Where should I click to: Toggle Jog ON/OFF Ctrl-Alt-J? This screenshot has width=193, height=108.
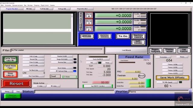98,86
